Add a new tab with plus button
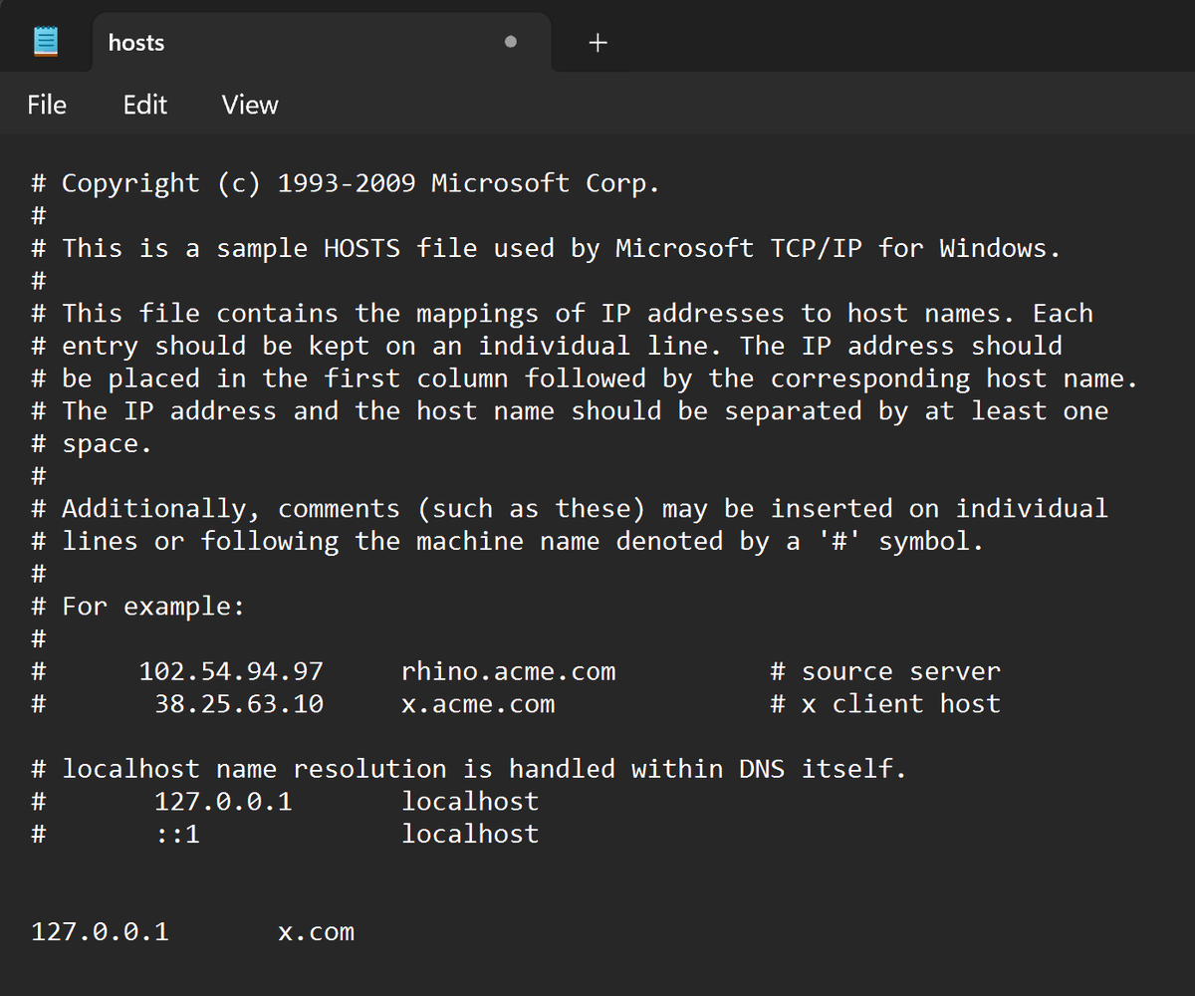 coord(597,43)
